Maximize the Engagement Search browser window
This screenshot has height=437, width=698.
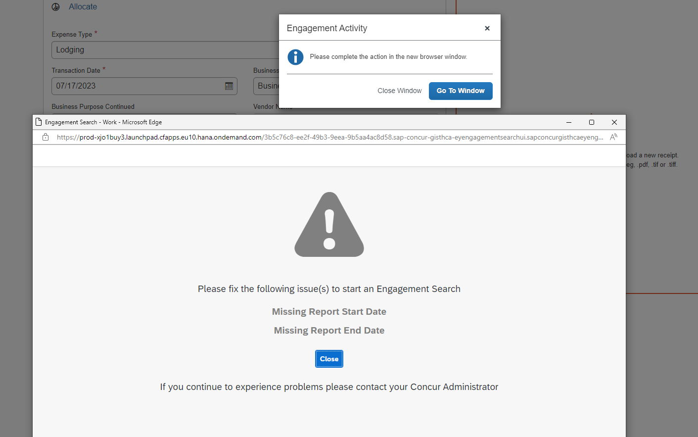[x=591, y=122]
